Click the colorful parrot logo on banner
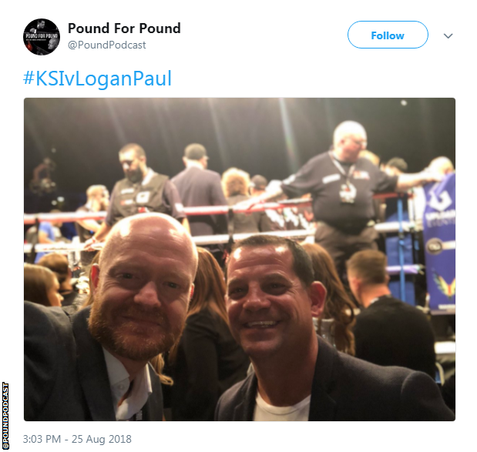Viewport: 477px width, 452px height. coord(444,286)
